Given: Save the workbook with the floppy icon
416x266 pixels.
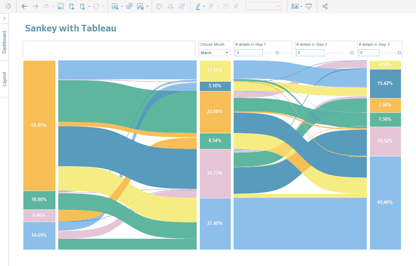Looking at the screenshot, I should tap(61, 6).
